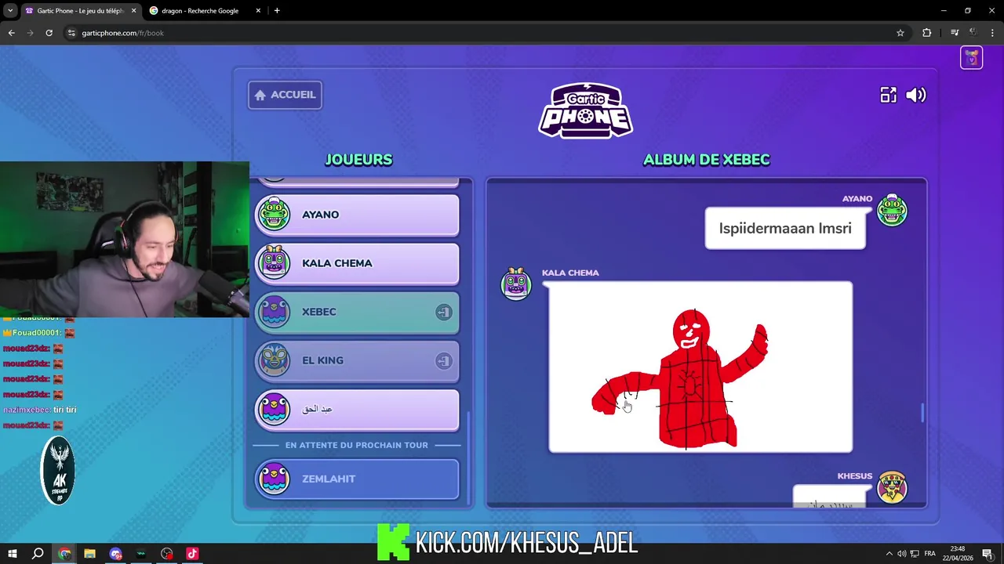Close the dragon Google search tab
The width and height of the screenshot is (1004, 564).
coord(258,11)
